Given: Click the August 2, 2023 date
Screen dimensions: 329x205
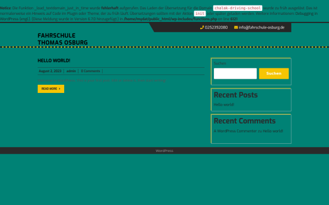Looking at the screenshot, I should click(50, 71).
